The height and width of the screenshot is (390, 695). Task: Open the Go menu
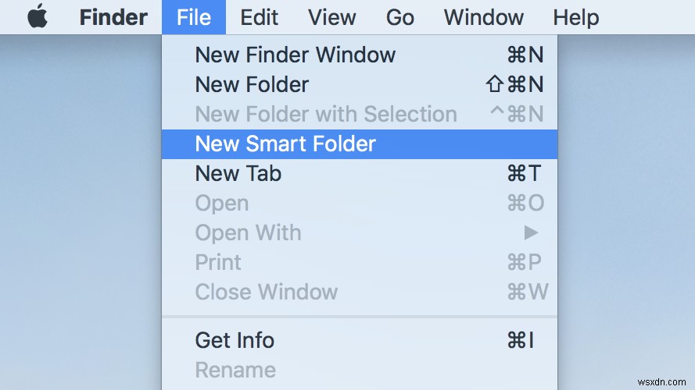(399, 17)
